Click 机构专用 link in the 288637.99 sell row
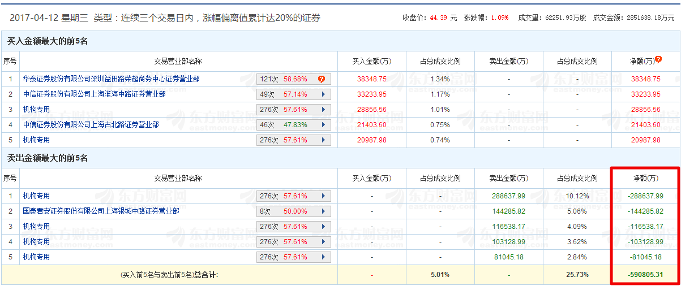The height and width of the screenshot is (286, 681). (x=37, y=196)
